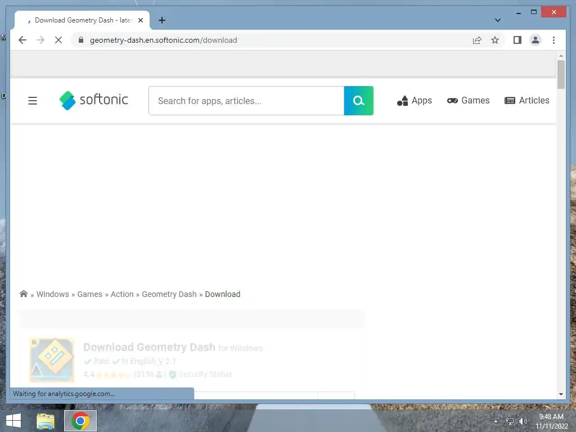Go back to the previous page
576x432 pixels.
pyautogui.click(x=22, y=40)
